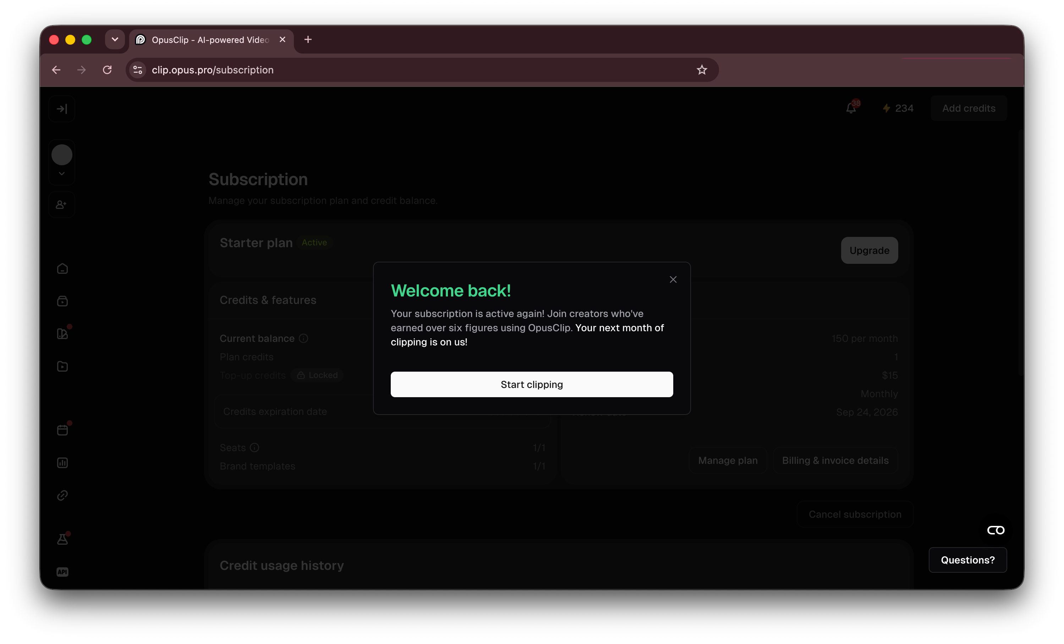Close the OpusClip browser tab

coord(283,40)
